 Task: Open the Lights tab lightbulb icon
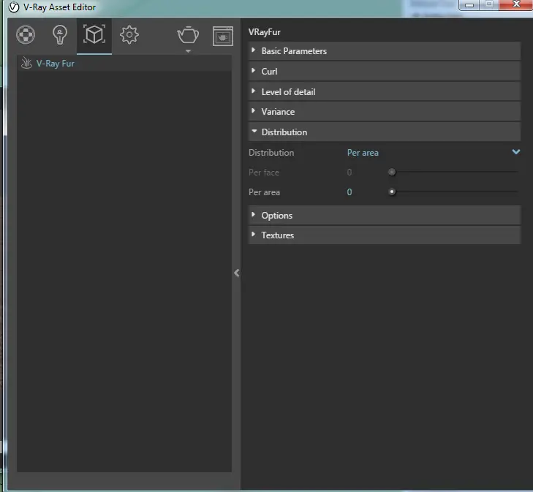pyautogui.click(x=60, y=34)
